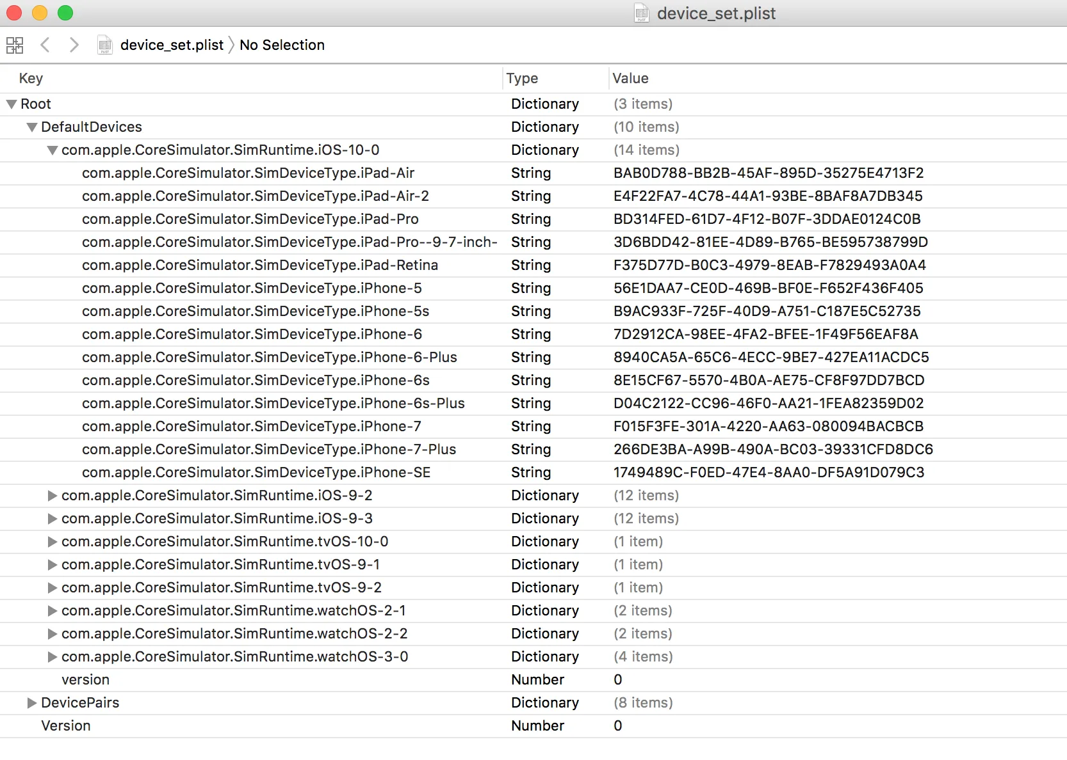Screen dimensions: 1067x760
Task: Click UUID value F015F3FE-301A-4220-AA63-080094BACBCB
Action: (769, 426)
